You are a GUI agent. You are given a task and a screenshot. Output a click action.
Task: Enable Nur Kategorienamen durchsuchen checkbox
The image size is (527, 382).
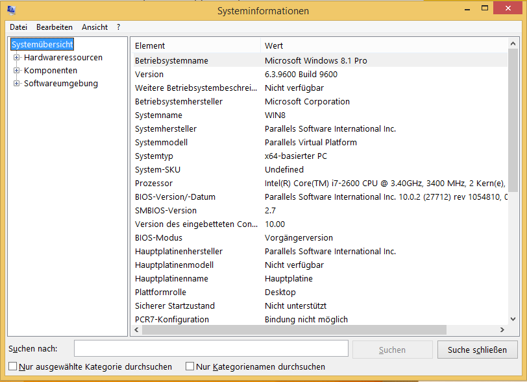[x=190, y=366]
